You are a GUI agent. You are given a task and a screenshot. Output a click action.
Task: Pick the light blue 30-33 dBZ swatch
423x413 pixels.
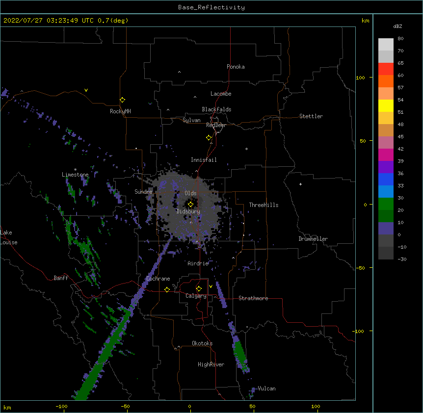point(386,192)
